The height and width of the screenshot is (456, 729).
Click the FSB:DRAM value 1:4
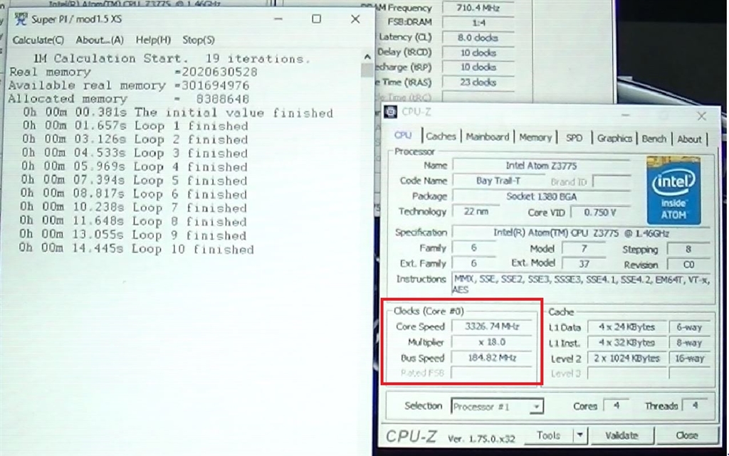(478, 22)
